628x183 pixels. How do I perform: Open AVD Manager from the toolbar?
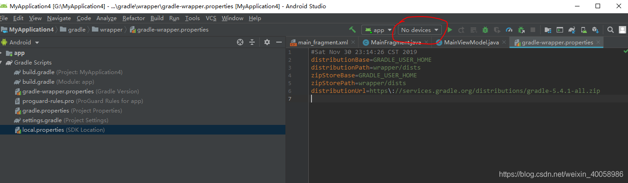[x=584, y=30]
